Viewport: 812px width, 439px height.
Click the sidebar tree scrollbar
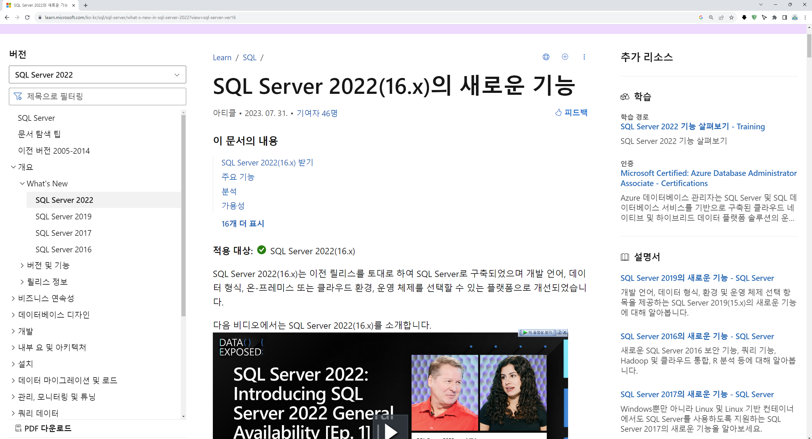[x=183, y=216]
